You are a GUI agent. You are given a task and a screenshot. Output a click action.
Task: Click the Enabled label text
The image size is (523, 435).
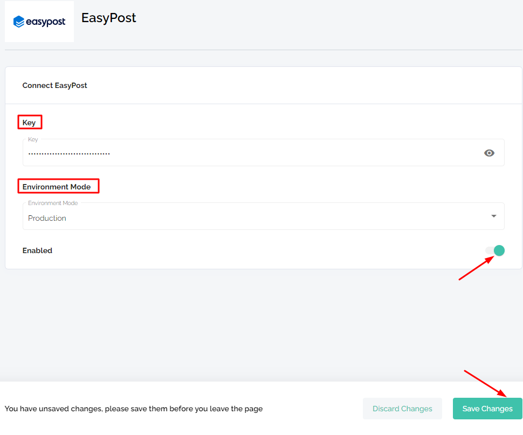pyautogui.click(x=37, y=250)
